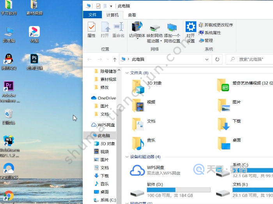Viewport: 273px width, 204px height.
Task: Select 音乐 in navigation pane
Action: click(x=101, y=184)
